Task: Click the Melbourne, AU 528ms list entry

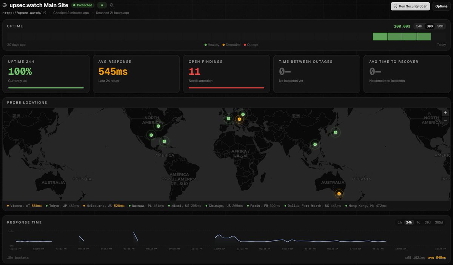Action: tap(104, 206)
